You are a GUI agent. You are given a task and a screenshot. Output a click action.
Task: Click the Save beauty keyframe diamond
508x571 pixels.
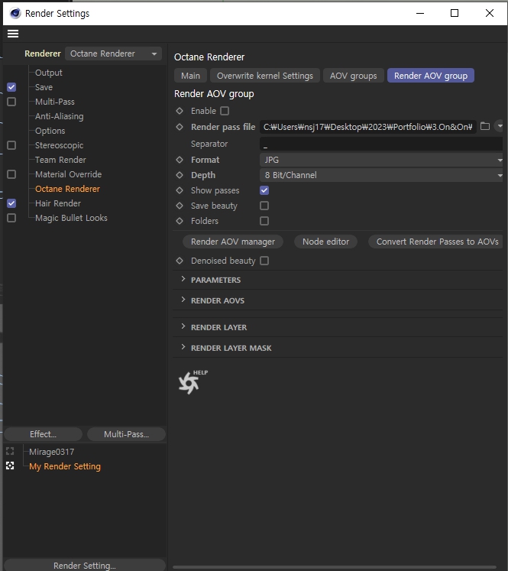(x=180, y=206)
